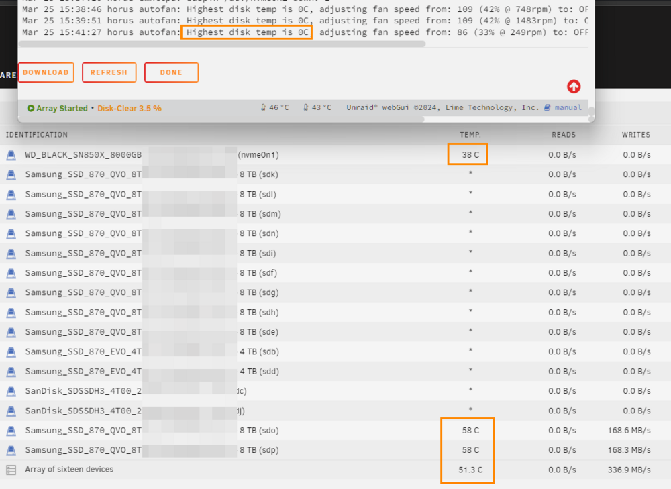Viewport: 671px width, 489px height.
Task: Click the horizontal scrollbar under the log text
Action: [222, 44]
